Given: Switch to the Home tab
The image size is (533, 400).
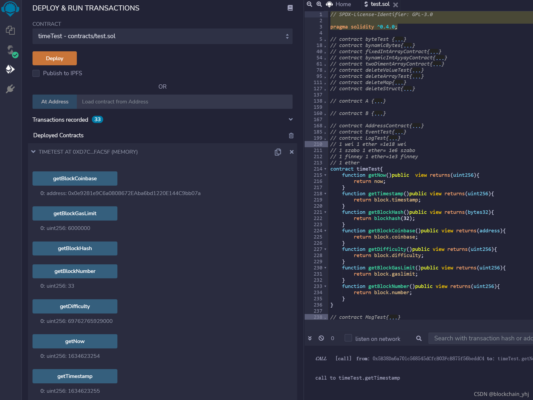Looking at the screenshot, I should pos(343,4).
